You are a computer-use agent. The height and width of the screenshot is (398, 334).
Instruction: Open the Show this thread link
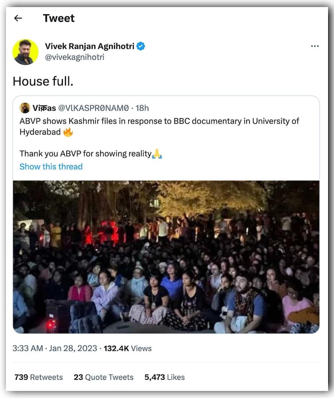point(51,166)
